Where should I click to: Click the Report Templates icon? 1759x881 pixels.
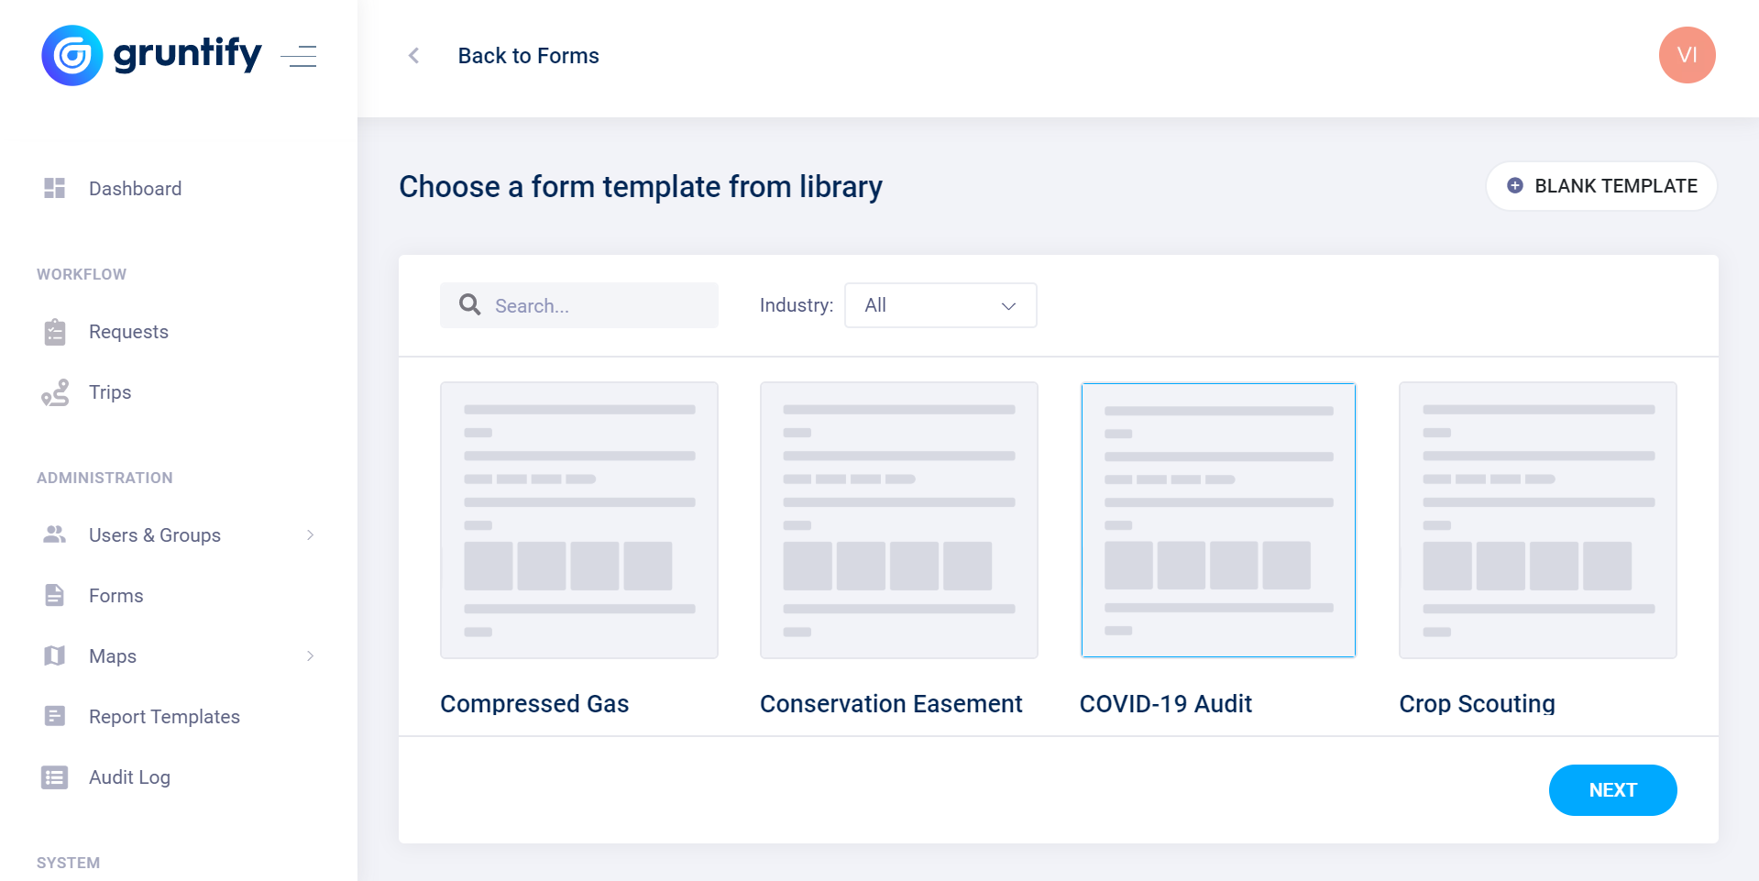click(x=55, y=716)
